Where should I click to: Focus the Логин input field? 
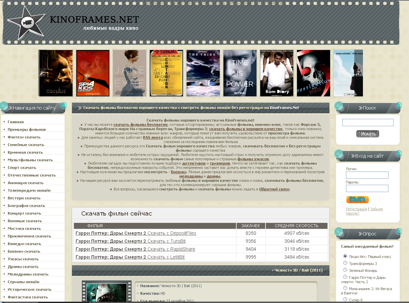[367, 175]
